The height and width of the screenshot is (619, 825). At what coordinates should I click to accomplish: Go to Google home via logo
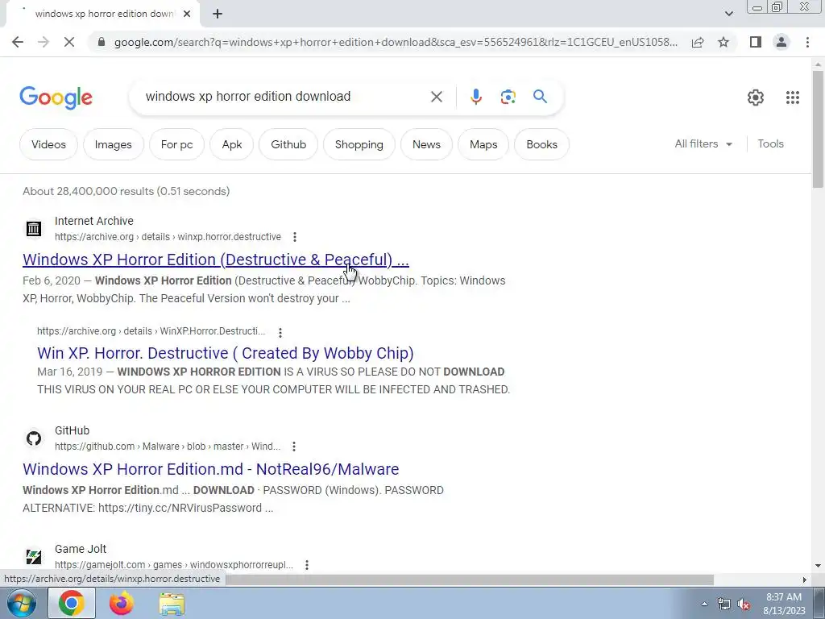point(56,98)
